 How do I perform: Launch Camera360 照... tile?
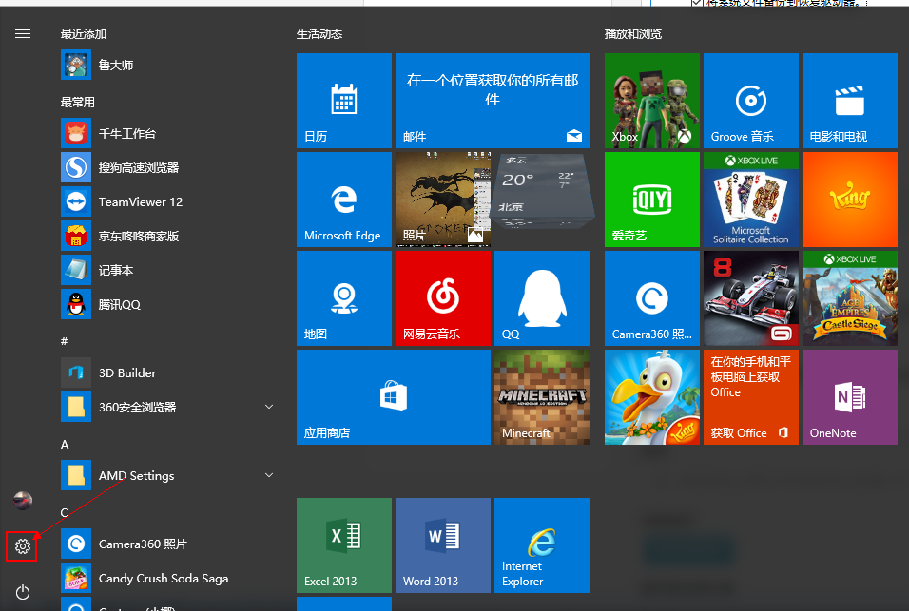click(651, 298)
